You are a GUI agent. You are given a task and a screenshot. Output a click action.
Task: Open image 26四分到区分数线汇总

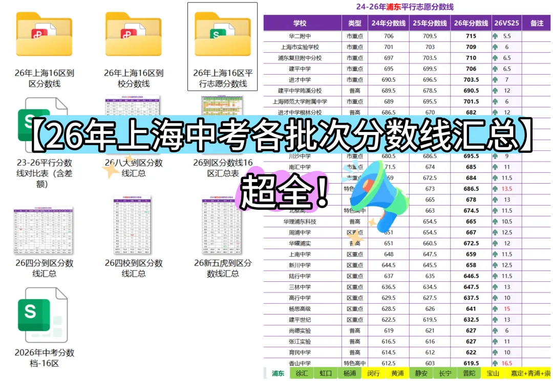pyautogui.click(x=44, y=242)
